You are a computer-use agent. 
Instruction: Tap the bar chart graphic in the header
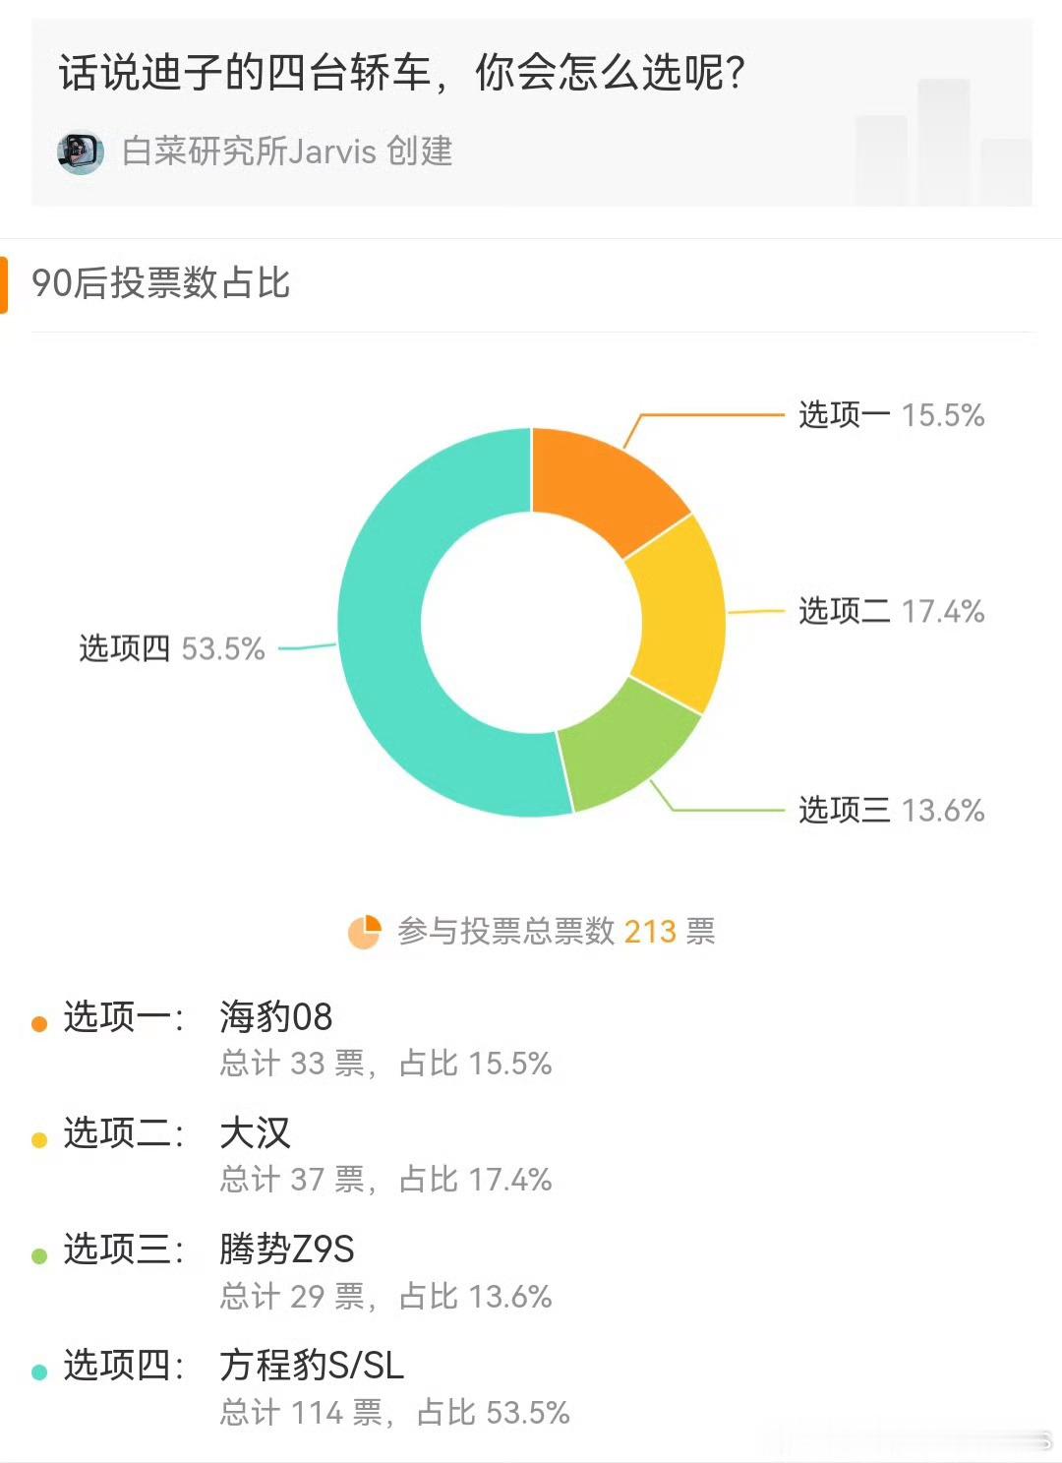click(943, 142)
